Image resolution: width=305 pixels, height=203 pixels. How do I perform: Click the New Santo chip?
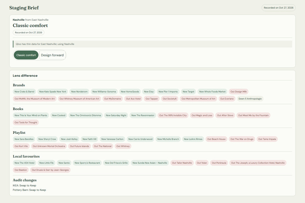(64, 163)
